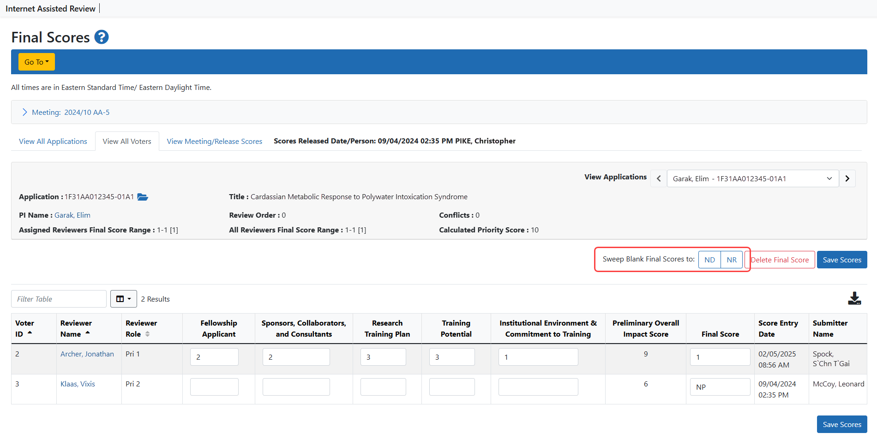
Task: Click Klaas's Research Training Plan field
Action: point(383,387)
